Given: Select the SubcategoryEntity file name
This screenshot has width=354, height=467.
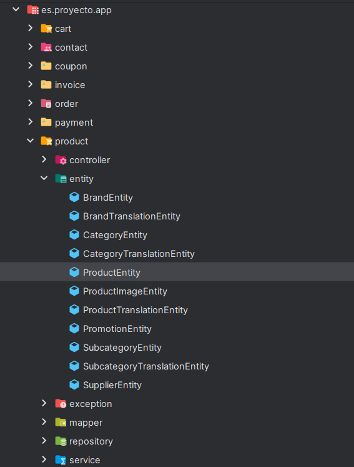Looking at the screenshot, I should [122, 348].
